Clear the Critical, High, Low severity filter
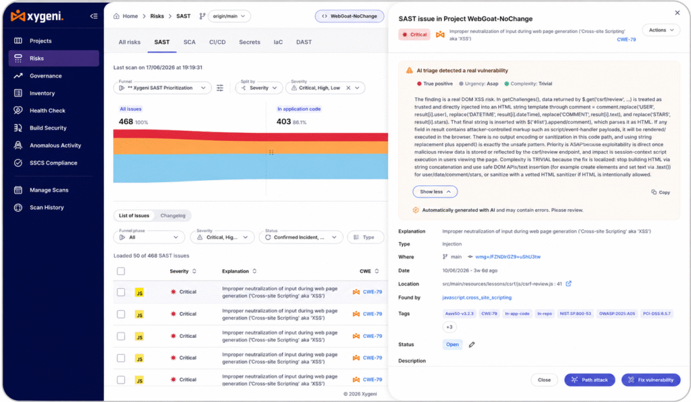This screenshot has width=691, height=402. click(348, 88)
